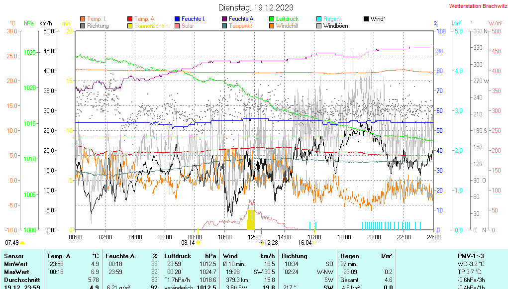The image size is (508, 289).
Task: Click the red Temp. A. legend square
Action: click(130, 19)
